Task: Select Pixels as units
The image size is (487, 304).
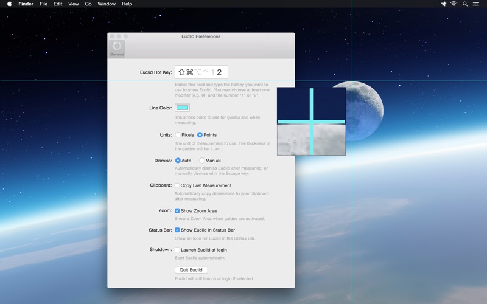Action: 178,135
